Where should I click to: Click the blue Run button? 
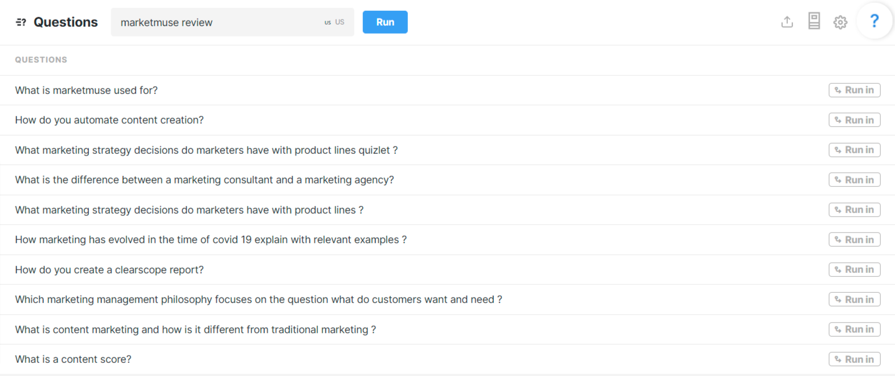click(385, 22)
